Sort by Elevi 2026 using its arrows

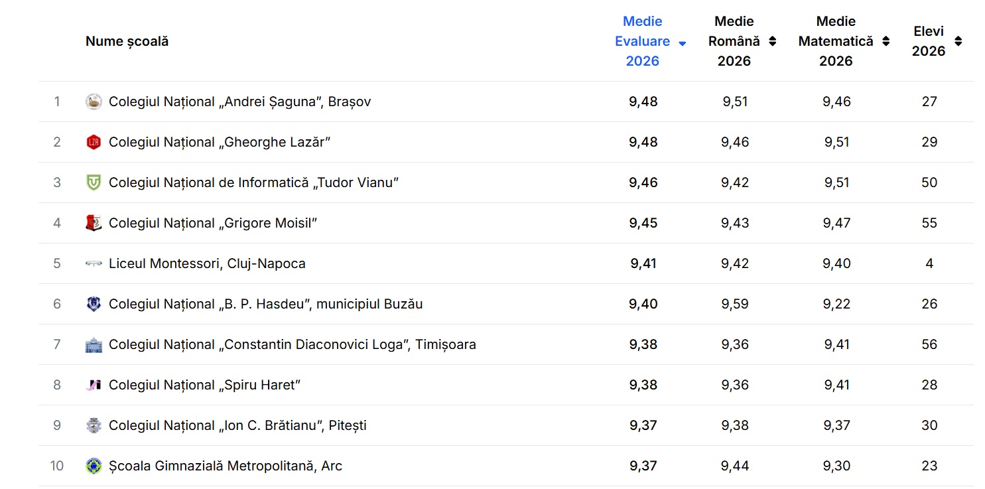click(x=958, y=41)
